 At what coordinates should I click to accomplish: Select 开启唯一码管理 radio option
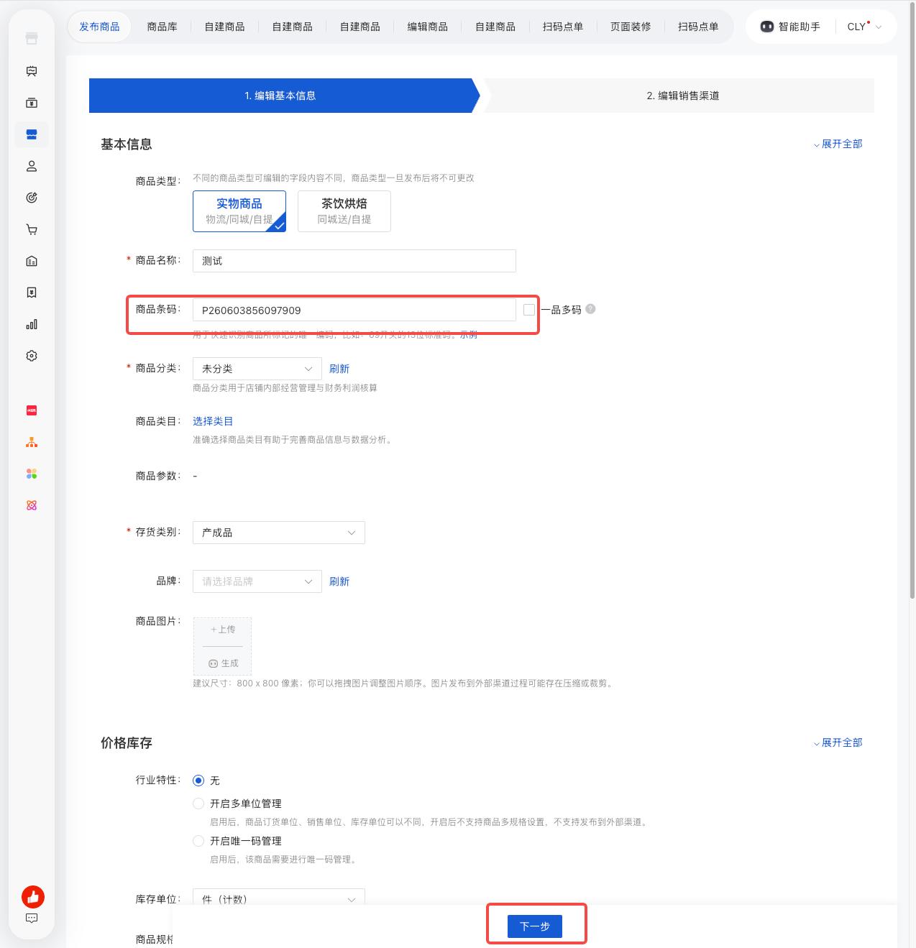click(198, 841)
